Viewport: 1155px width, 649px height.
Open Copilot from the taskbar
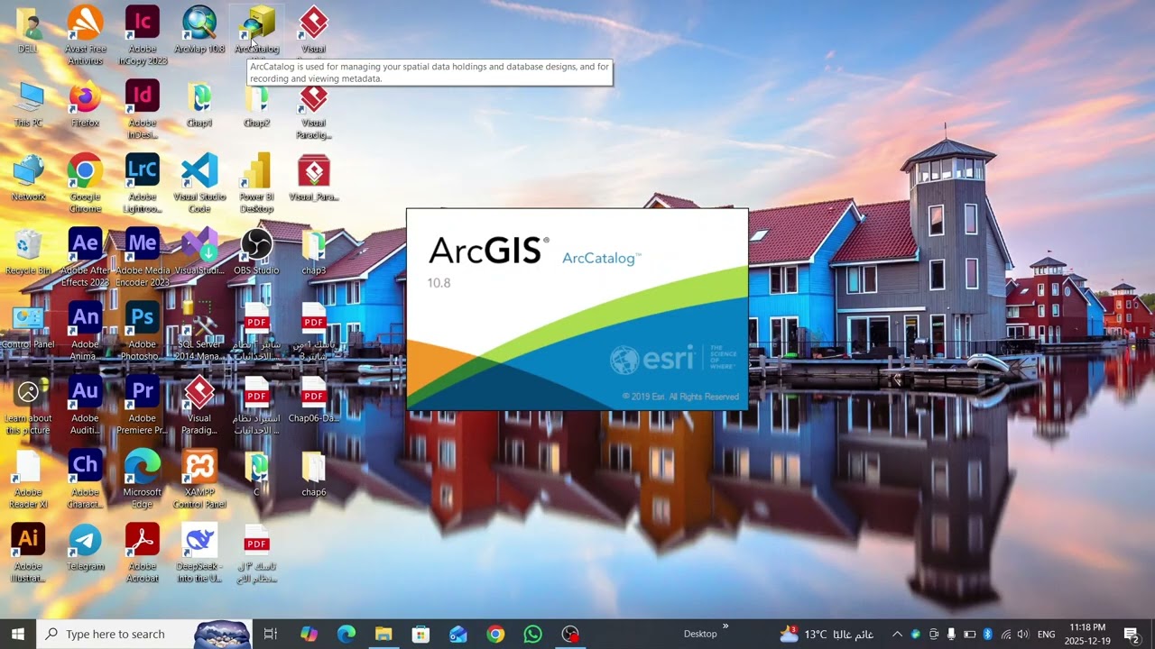[309, 634]
